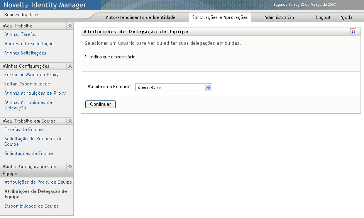The width and height of the screenshot is (364, 218).
Task: Switch to Solicitações e Aprovações tab
Action: coord(220,17)
